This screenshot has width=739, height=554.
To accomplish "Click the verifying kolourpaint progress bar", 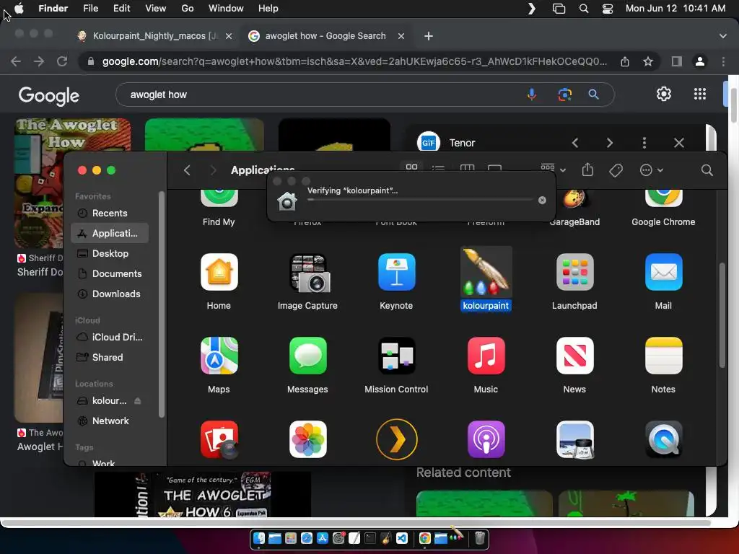I will point(420,200).
